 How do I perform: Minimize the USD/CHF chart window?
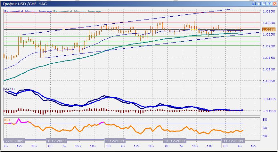[265, 4]
